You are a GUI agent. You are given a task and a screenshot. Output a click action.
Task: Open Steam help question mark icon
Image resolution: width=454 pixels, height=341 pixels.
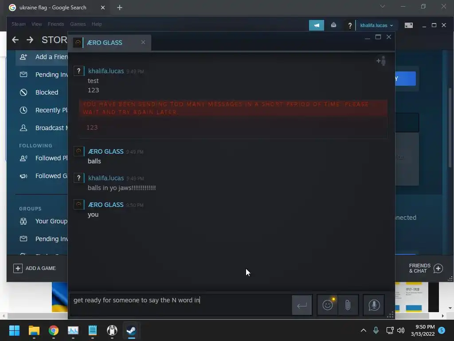click(x=350, y=25)
